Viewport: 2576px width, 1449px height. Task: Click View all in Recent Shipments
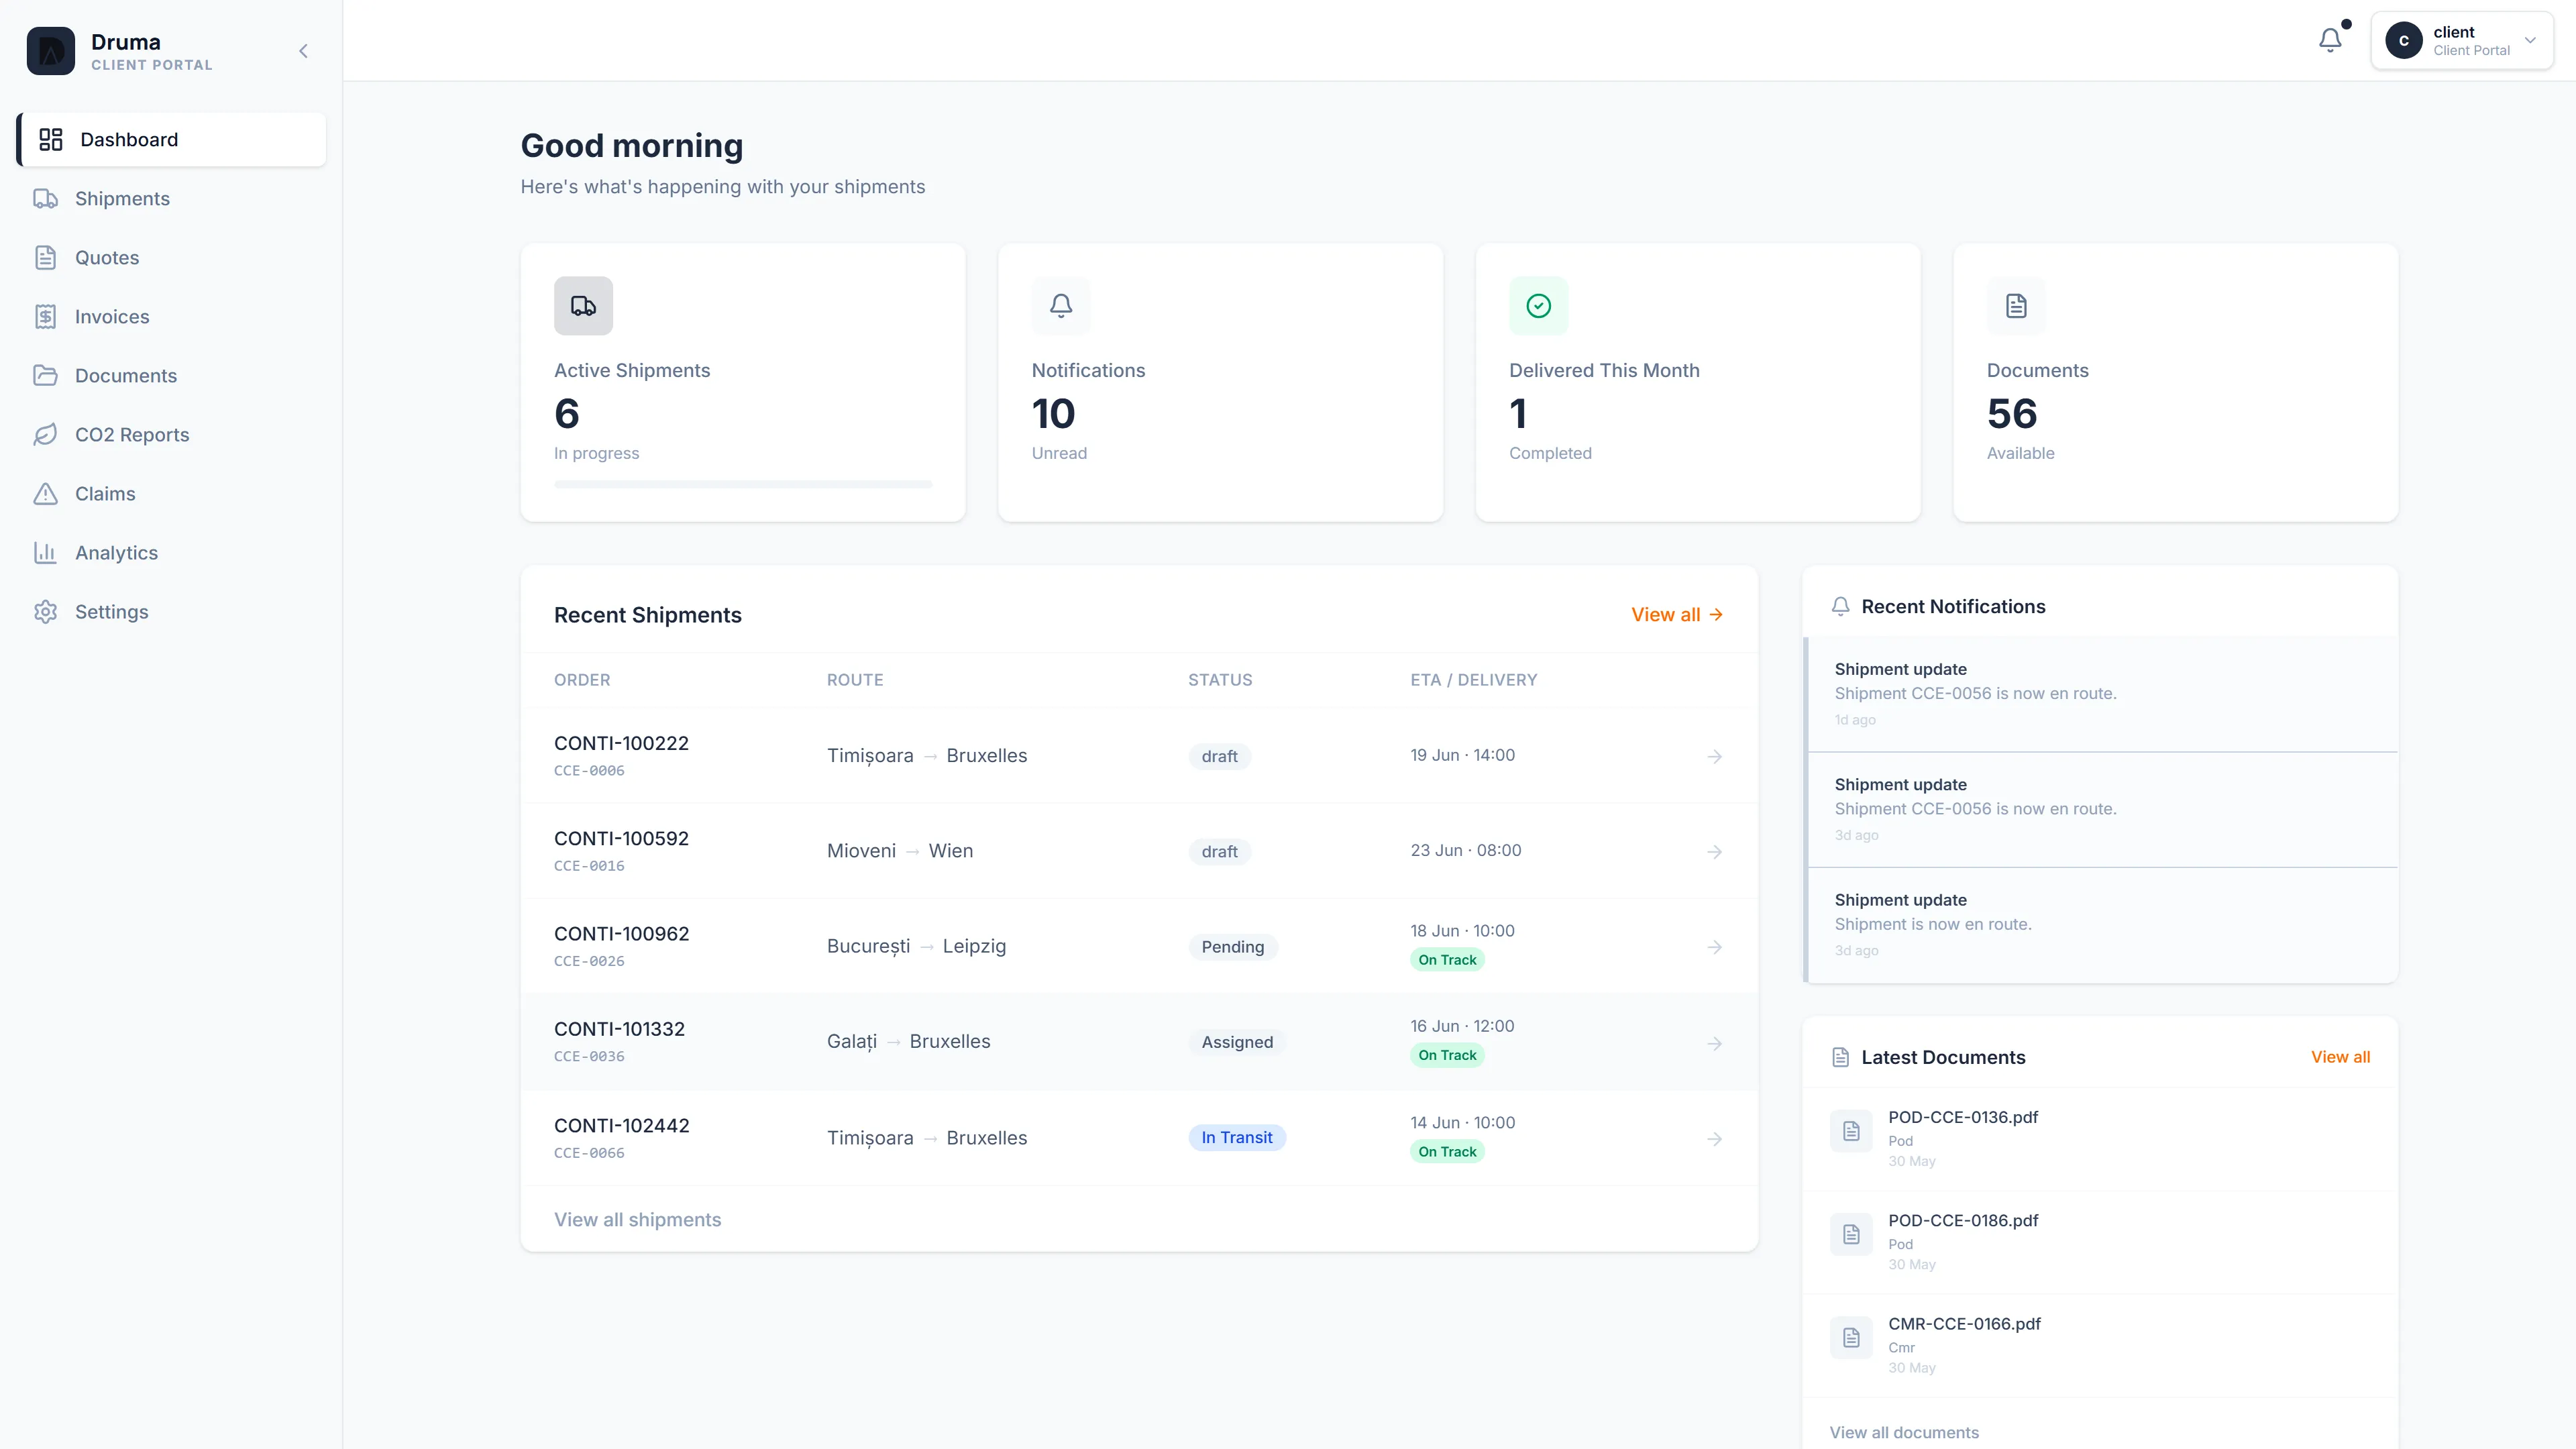(1677, 614)
